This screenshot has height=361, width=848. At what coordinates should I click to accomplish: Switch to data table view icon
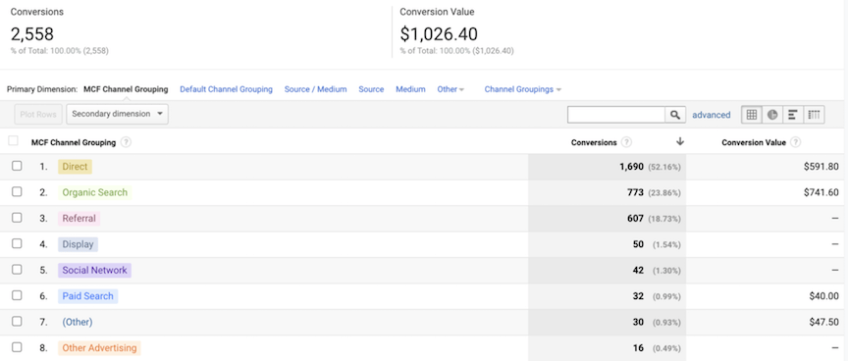click(751, 115)
